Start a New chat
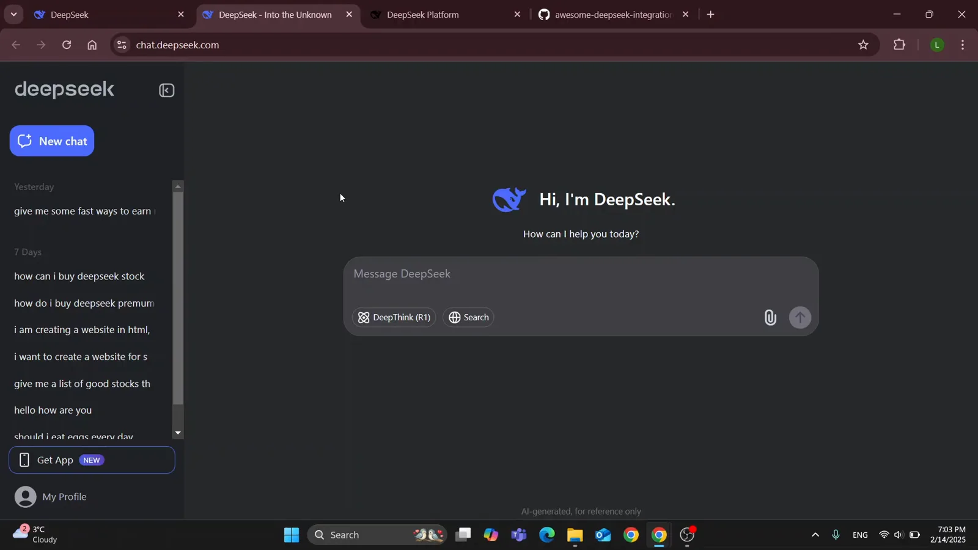The height and width of the screenshot is (550, 978). 52,141
